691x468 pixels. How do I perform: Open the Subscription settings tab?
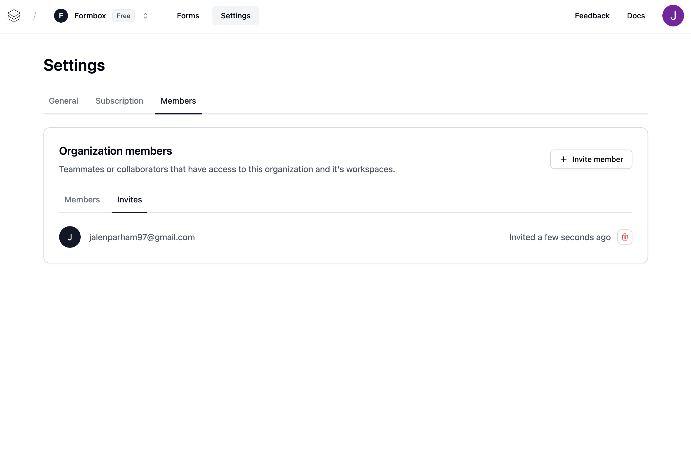119,101
